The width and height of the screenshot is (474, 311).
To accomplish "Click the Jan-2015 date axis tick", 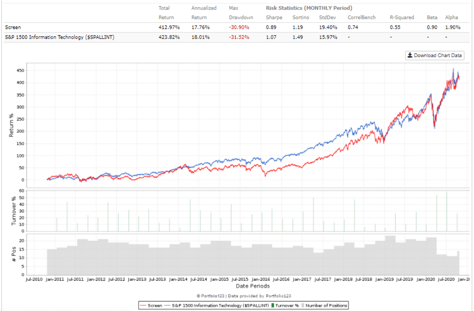I will 219,279.
